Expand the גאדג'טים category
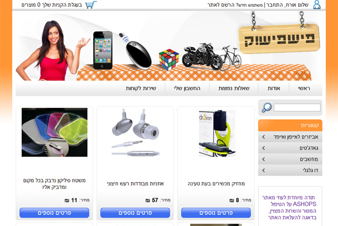 (x=290, y=148)
